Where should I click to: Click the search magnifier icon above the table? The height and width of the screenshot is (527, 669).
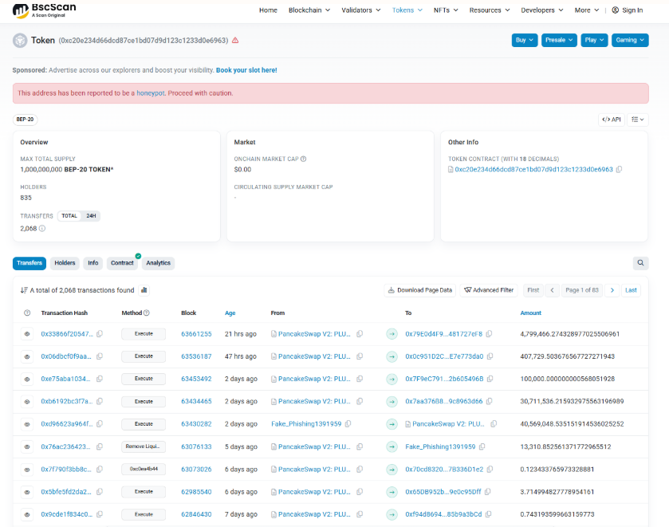[x=640, y=263]
